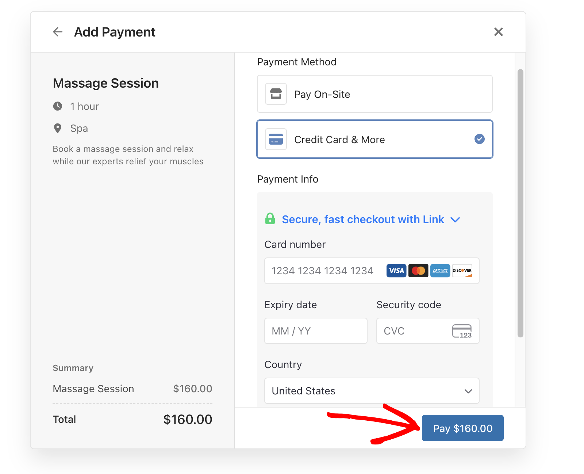Focus the Expiry date MM / YY field
The height and width of the screenshot is (474, 584).
[x=316, y=331]
